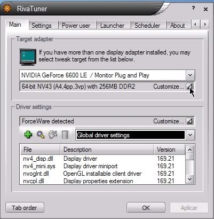Viewport: 214px width, 219px height.
Task: Click 'OpenGL installable client driver' description
Action: coord(102,174)
